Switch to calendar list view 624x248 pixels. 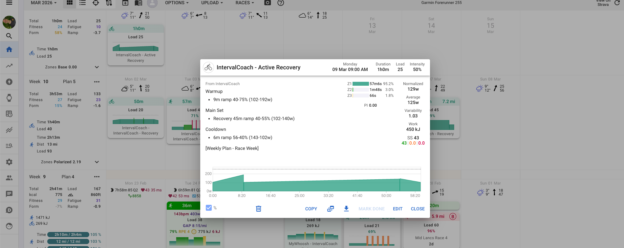[83, 3]
